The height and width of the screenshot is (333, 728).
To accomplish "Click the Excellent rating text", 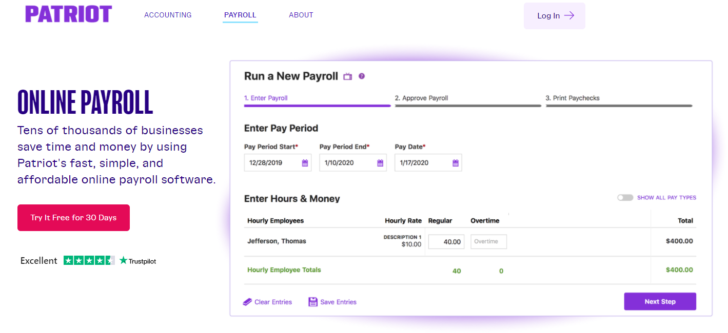I will (x=38, y=261).
